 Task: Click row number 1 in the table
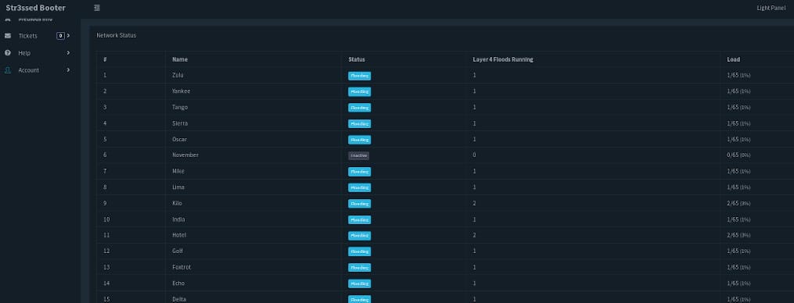coord(105,75)
